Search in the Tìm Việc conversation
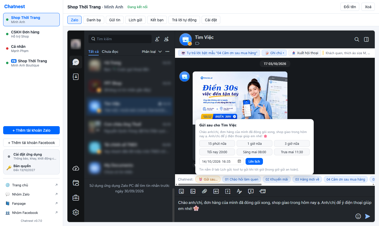Screen dimensions: 379x226 [x=357, y=39]
